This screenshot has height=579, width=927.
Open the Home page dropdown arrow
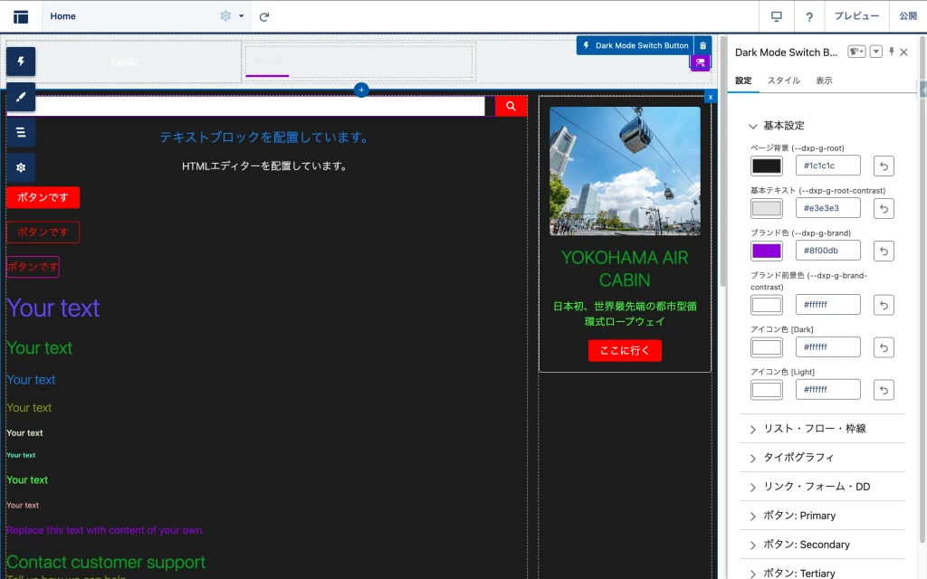[242, 16]
